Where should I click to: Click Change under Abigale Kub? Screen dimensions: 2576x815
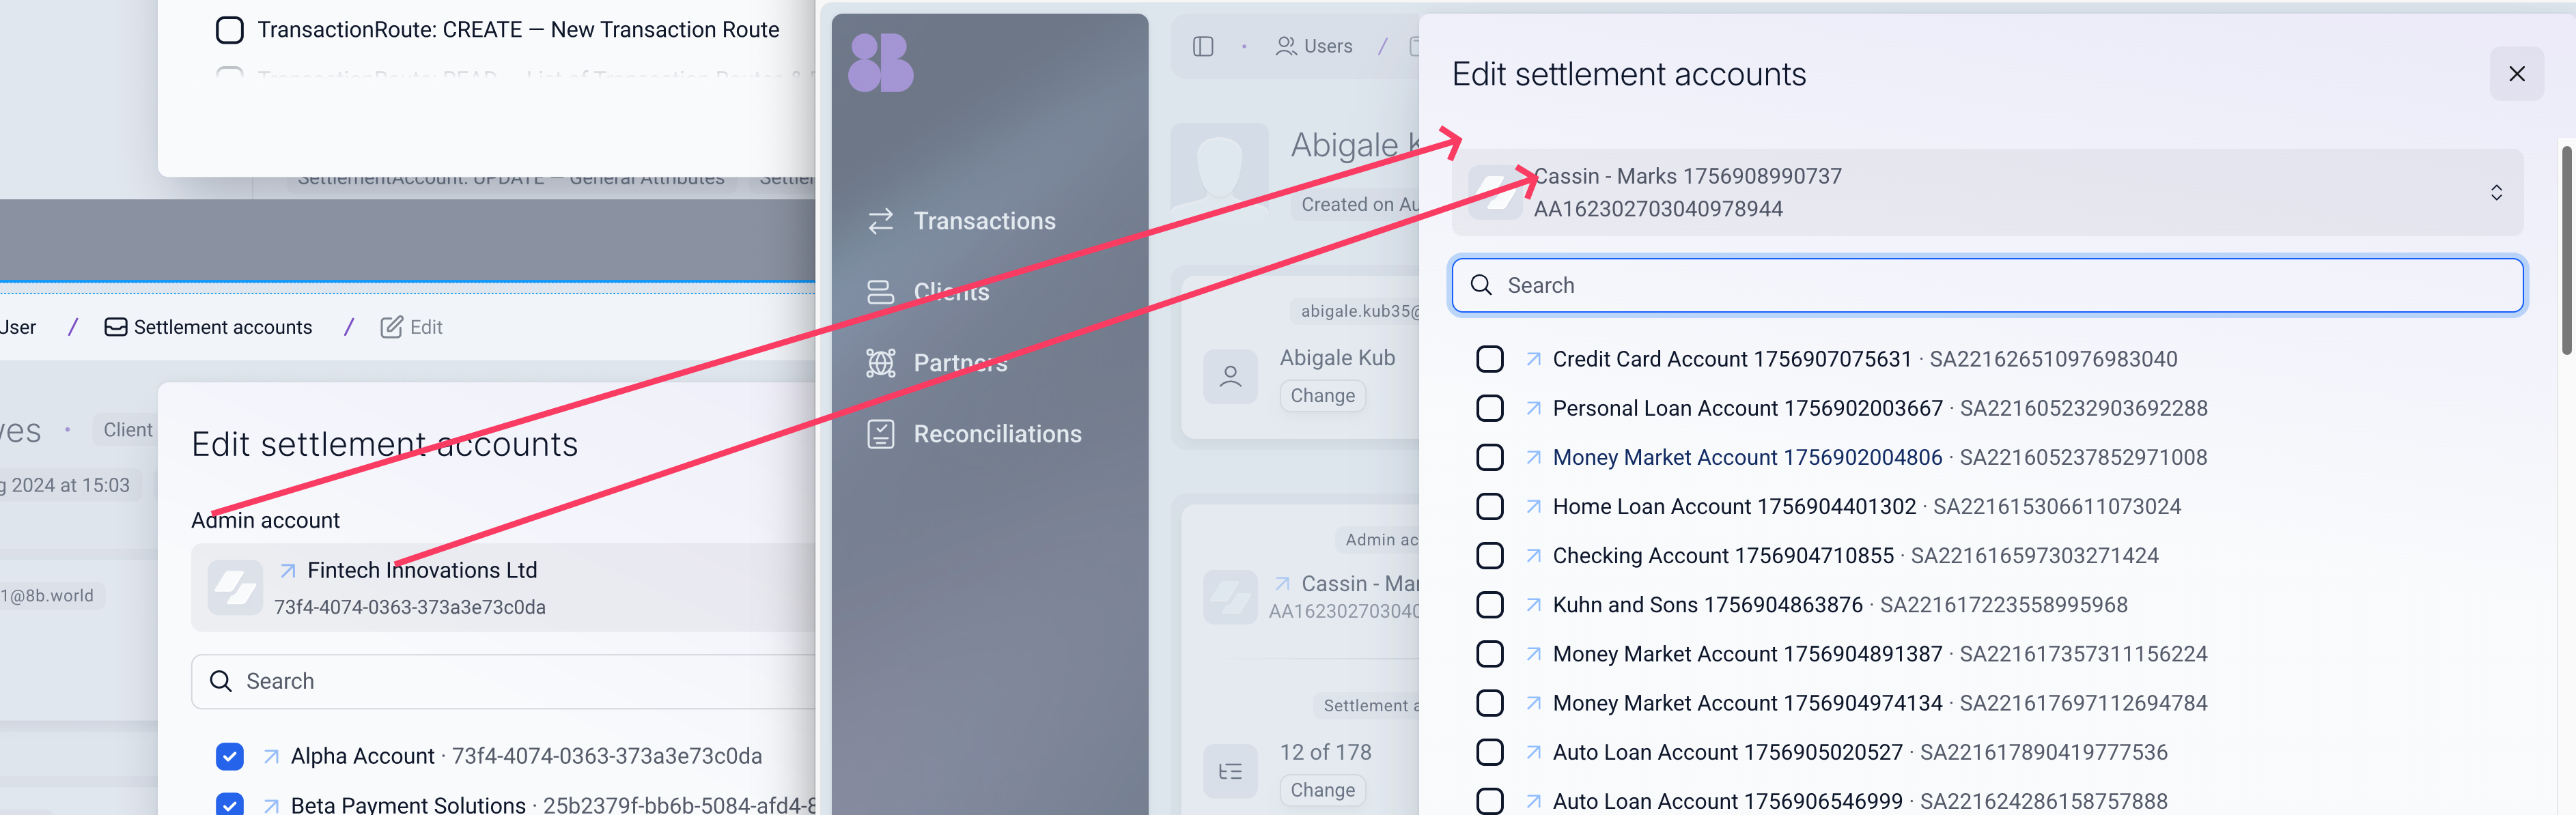(1322, 396)
